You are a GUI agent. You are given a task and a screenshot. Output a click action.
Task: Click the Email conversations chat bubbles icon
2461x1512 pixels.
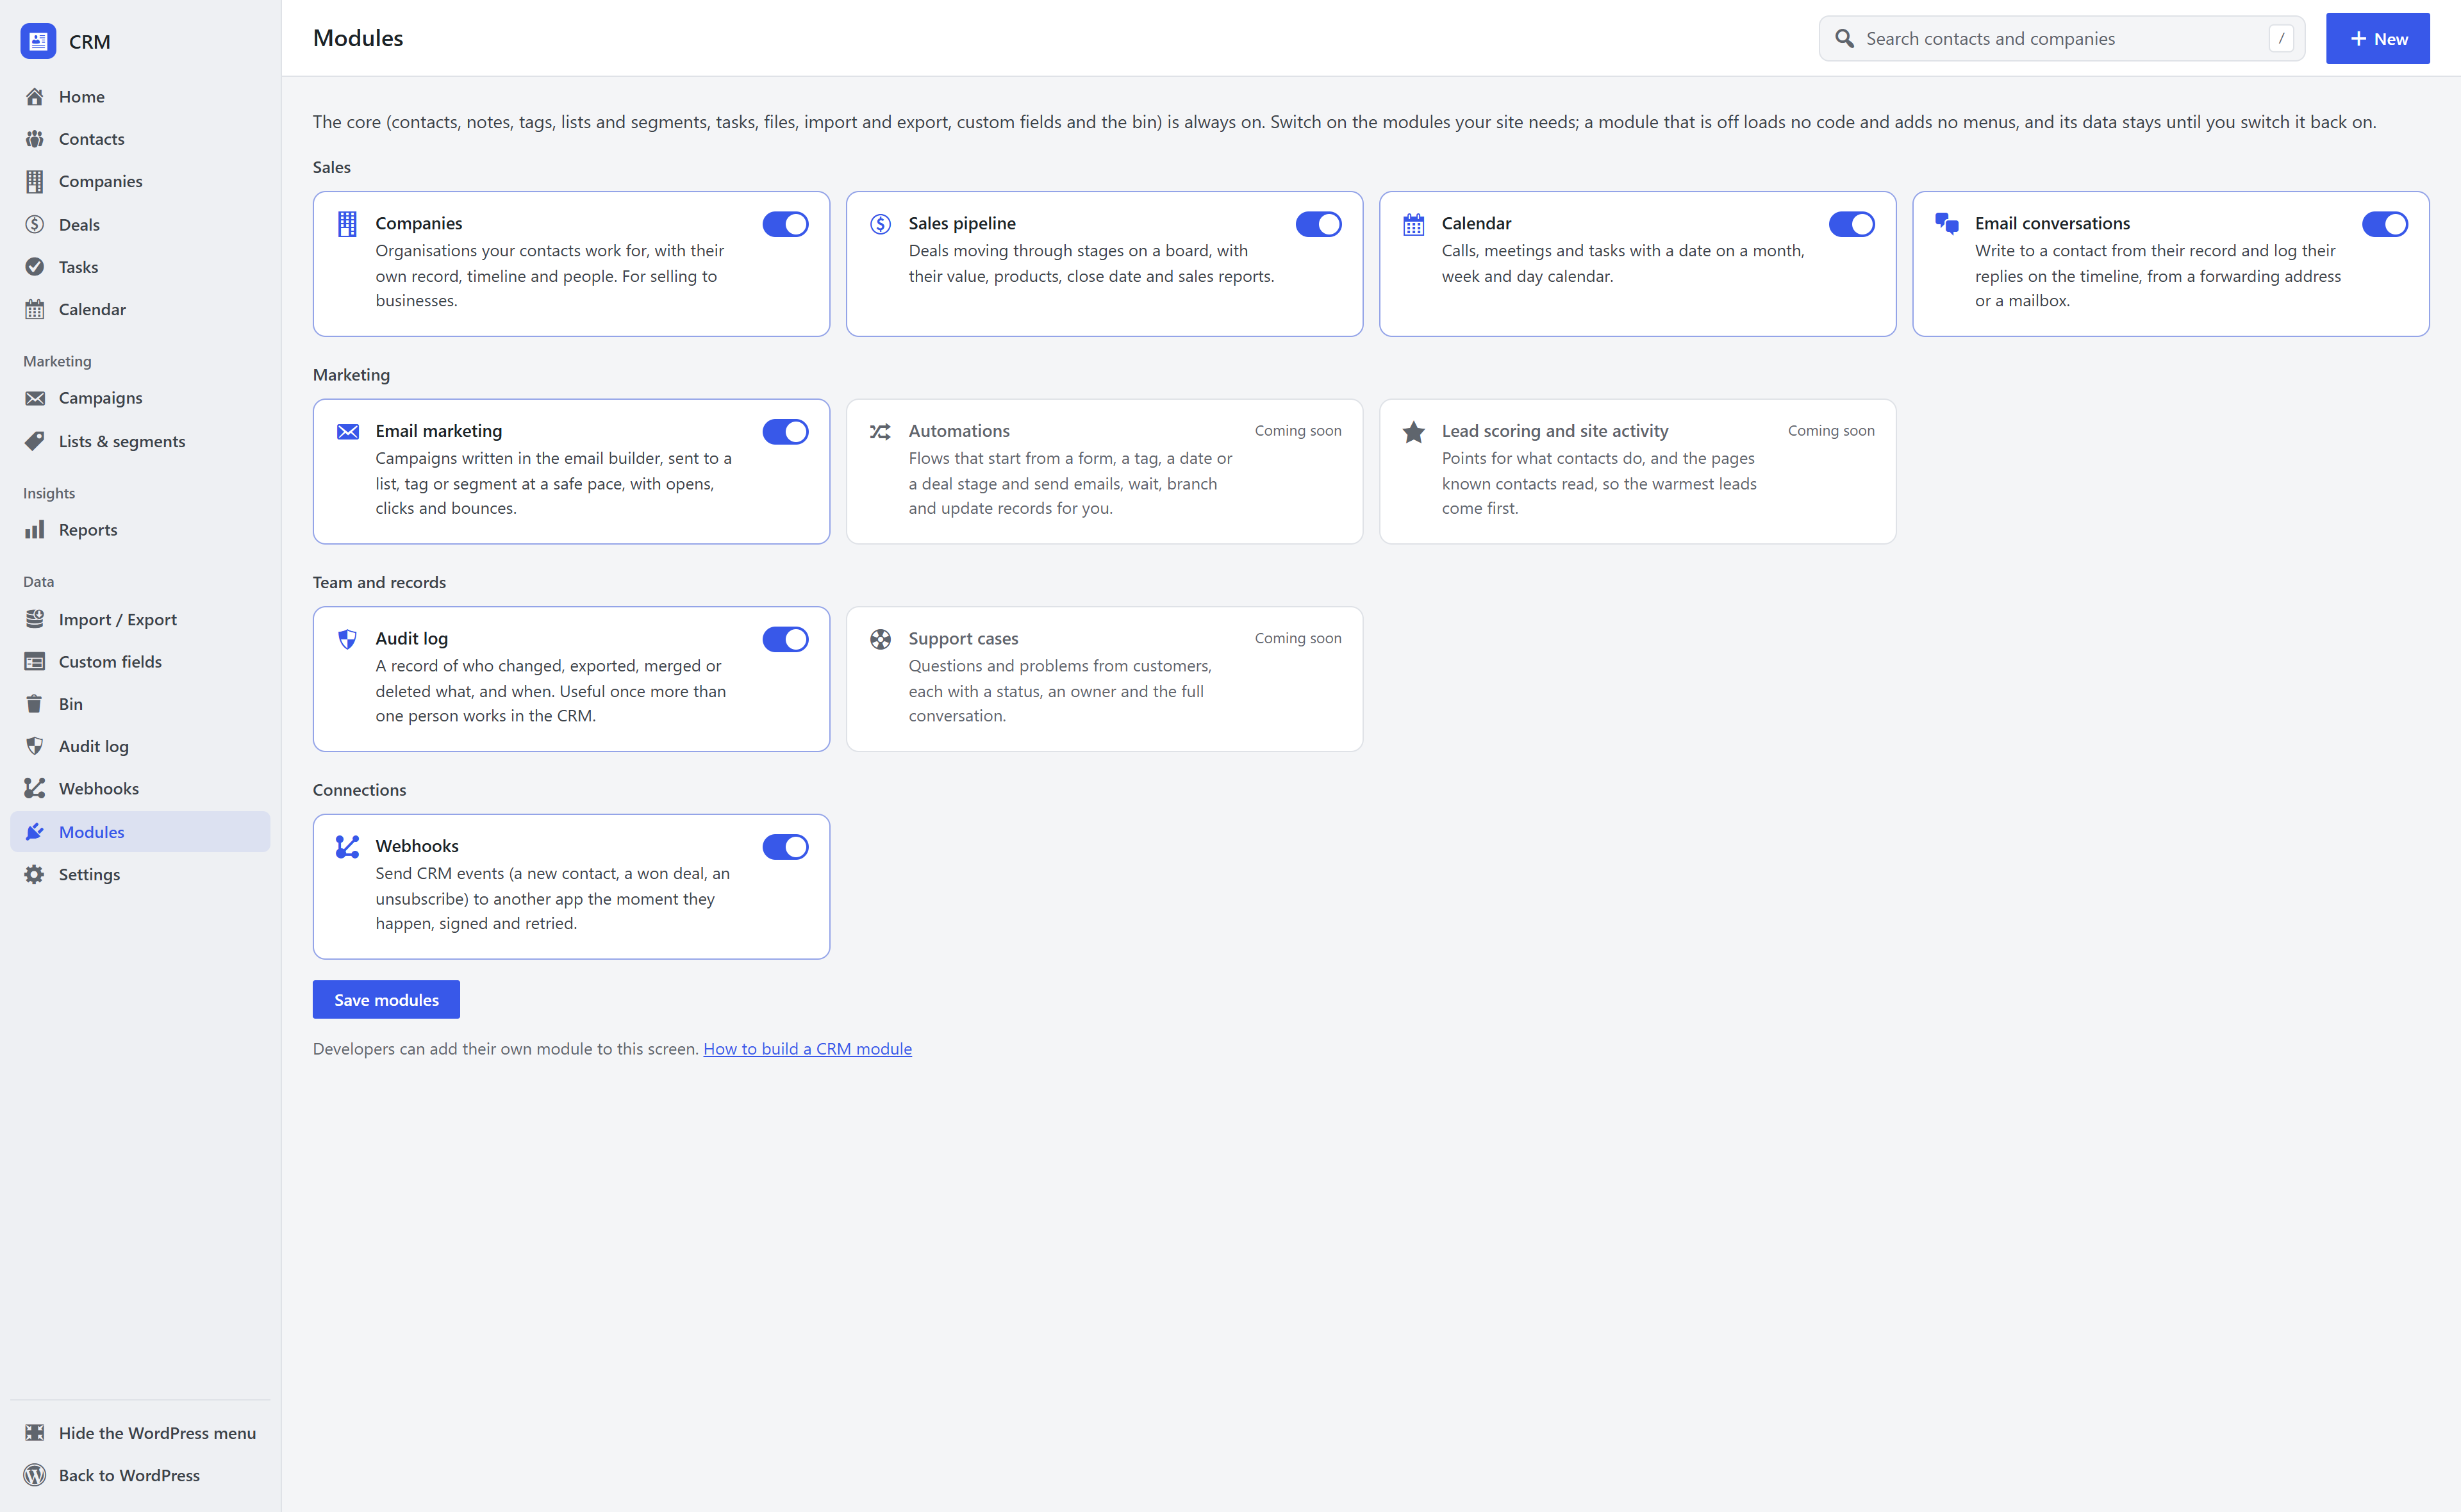click(1946, 224)
